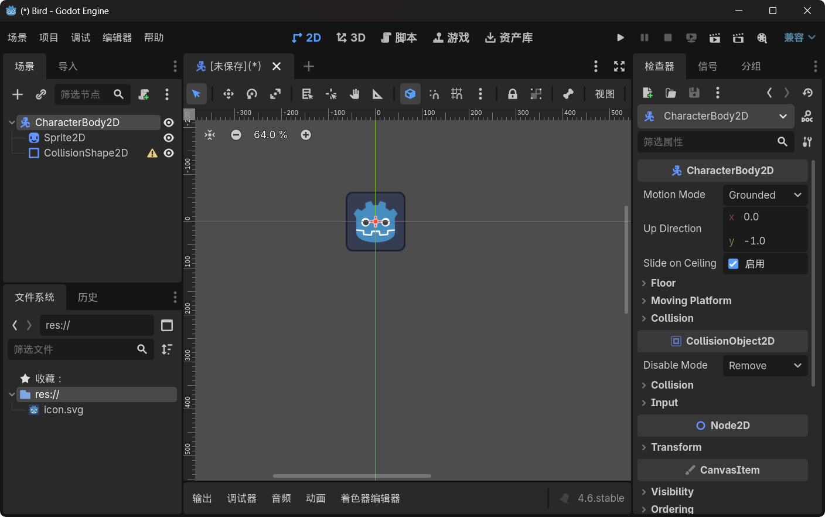825x517 pixels.
Task: Toggle grid snap in the viewport toolbar
Action: pyautogui.click(x=457, y=94)
